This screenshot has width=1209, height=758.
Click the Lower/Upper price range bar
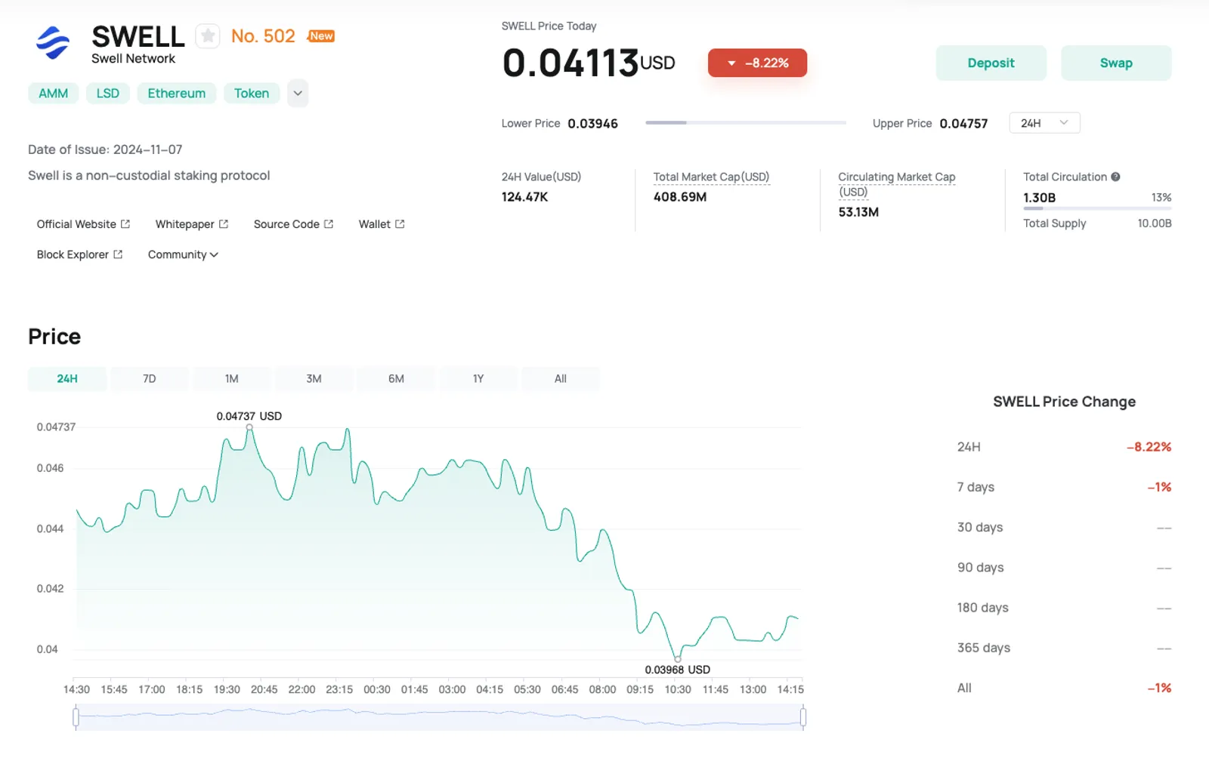click(746, 122)
